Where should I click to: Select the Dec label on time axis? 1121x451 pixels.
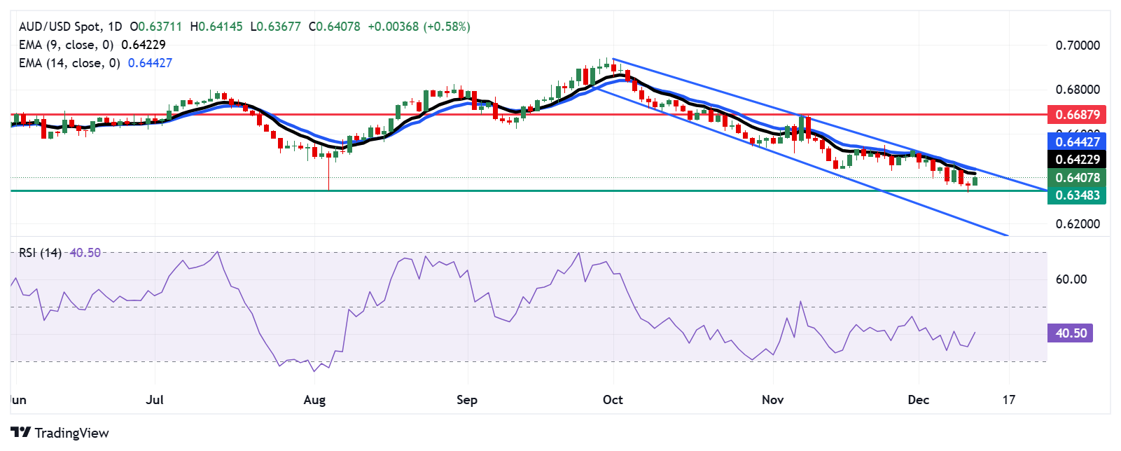point(918,400)
